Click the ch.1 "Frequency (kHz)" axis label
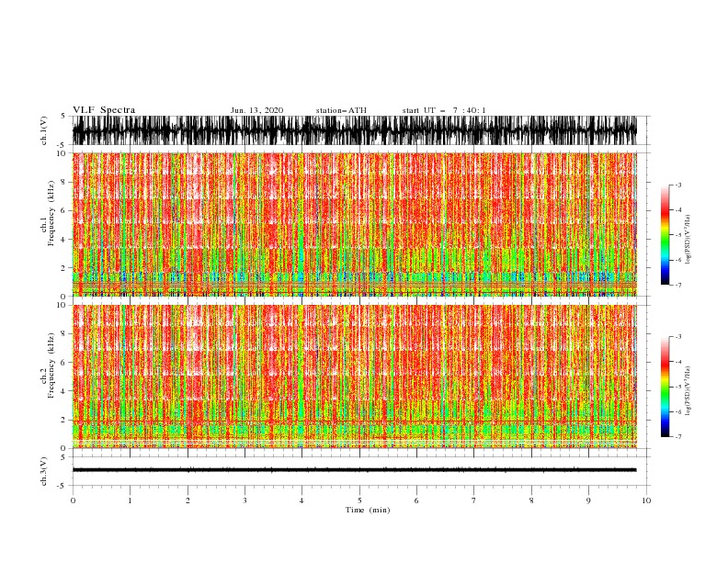This screenshot has width=728, height=562. tap(51, 213)
